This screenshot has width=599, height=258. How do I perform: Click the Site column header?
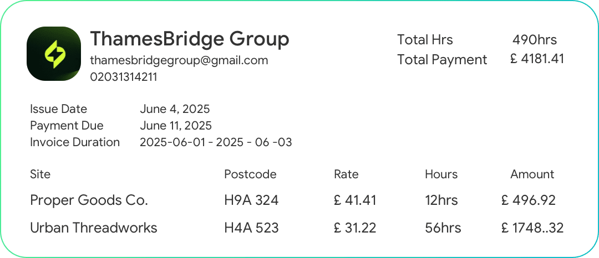coord(40,174)
